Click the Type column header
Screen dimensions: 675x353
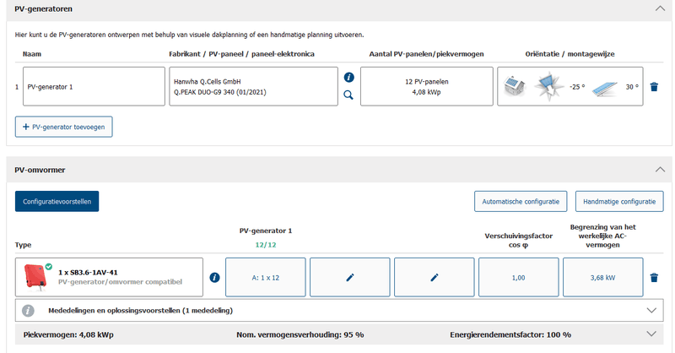24,245
